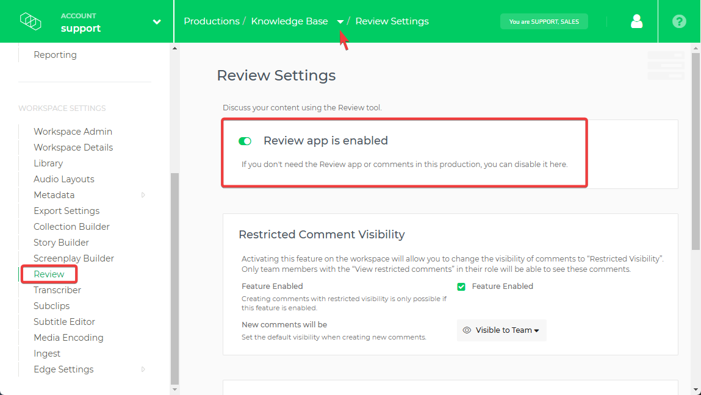Open Workspace Admin settings

[73, 132]
